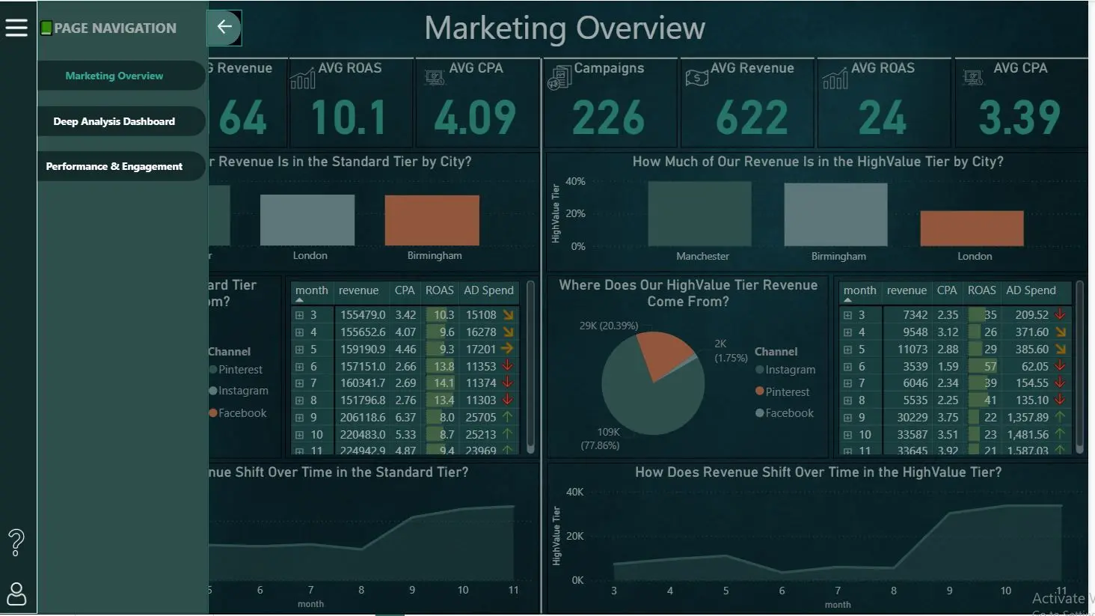Image resolution: width=1095 pixels, height=616 pixels.
Task: Click the orange arrow beside AD Spend 371.60
Action: click(1061, 332)
